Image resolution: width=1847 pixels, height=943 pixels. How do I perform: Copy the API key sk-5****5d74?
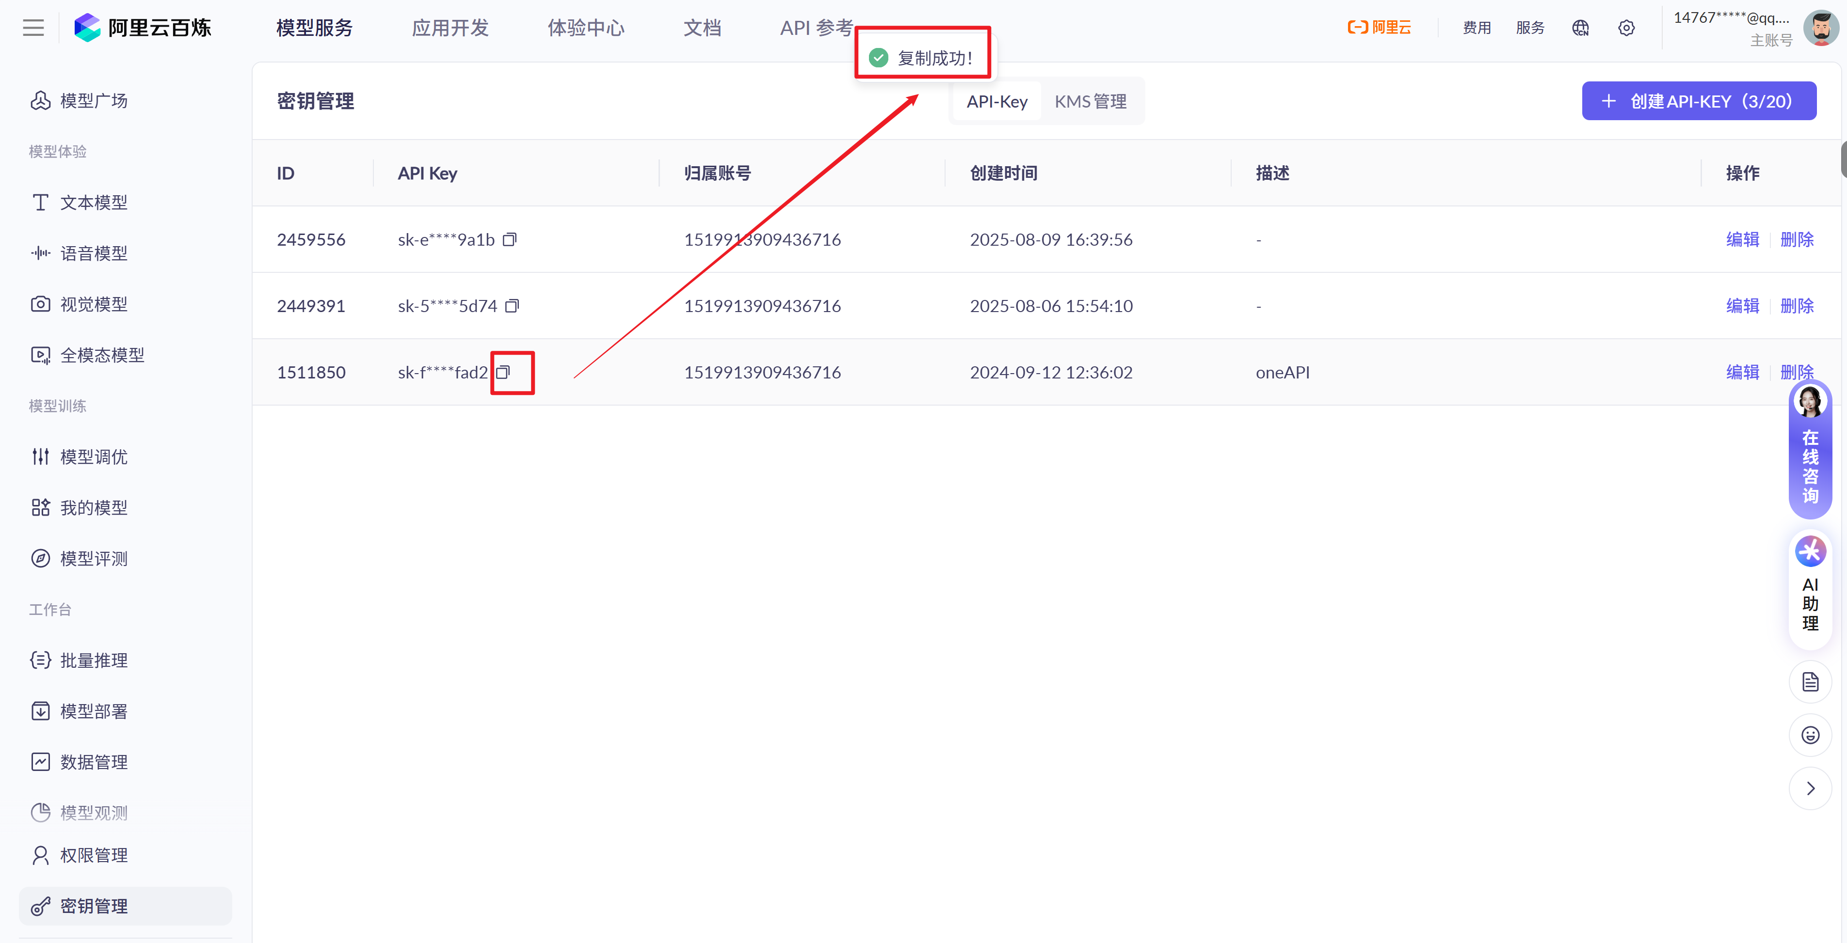[512, 306]
